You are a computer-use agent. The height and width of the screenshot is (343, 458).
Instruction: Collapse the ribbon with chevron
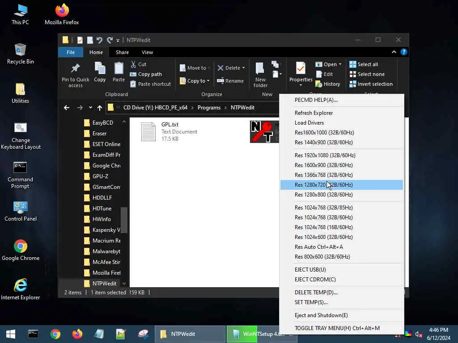coord(394,52)
